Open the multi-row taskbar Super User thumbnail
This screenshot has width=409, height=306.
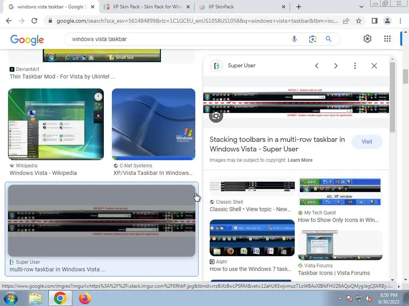click(101, 221)
